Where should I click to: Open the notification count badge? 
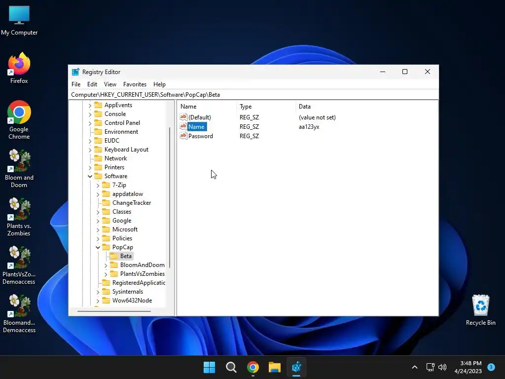(x=491, y=367)
